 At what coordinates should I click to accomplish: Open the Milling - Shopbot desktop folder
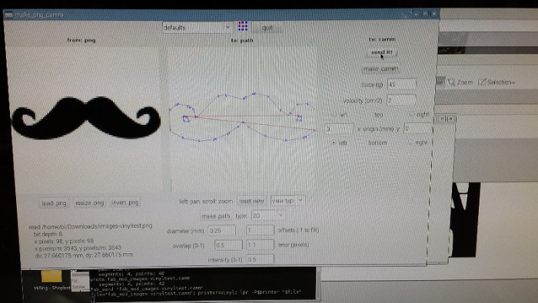tap(51, 280)
